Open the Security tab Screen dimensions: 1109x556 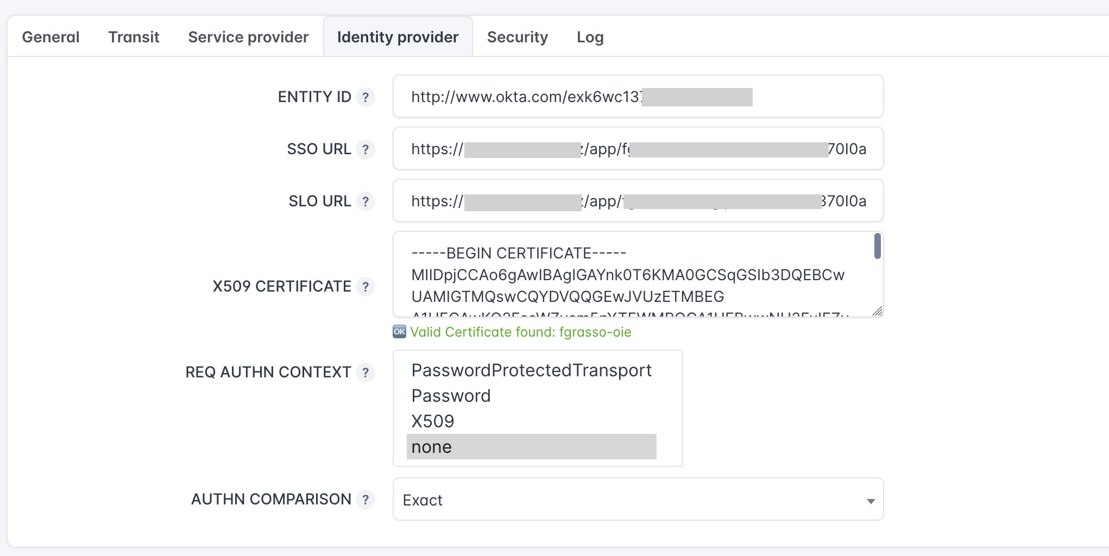(517, 37)
